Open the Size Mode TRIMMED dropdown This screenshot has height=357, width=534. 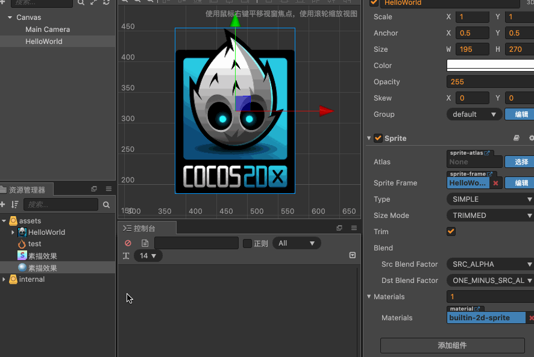(490, 216)
